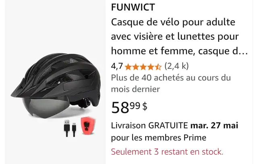Viewport: 258px width, 164px height.
Task: Click the USB cable in the product photo
Action: (x=70, y=128)
